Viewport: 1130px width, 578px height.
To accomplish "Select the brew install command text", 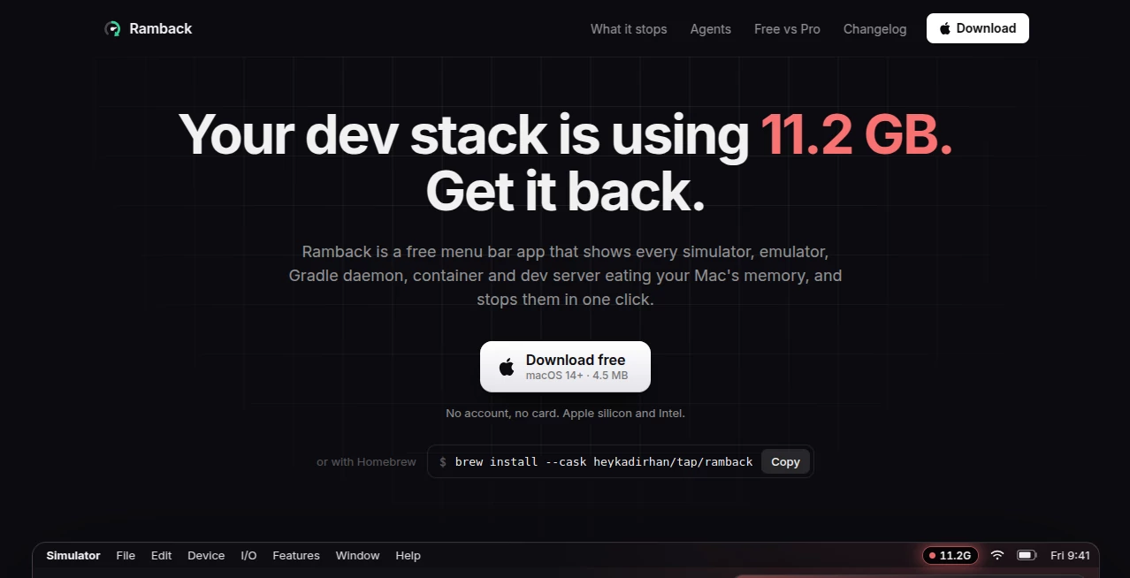I will 604,461.
